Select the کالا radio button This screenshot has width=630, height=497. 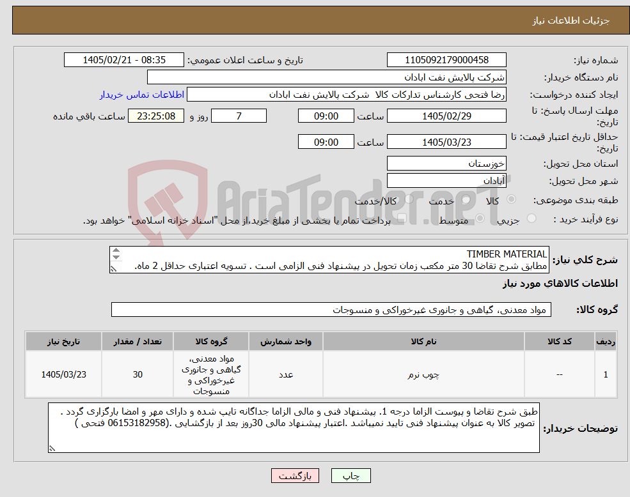(x=512, y=199)
